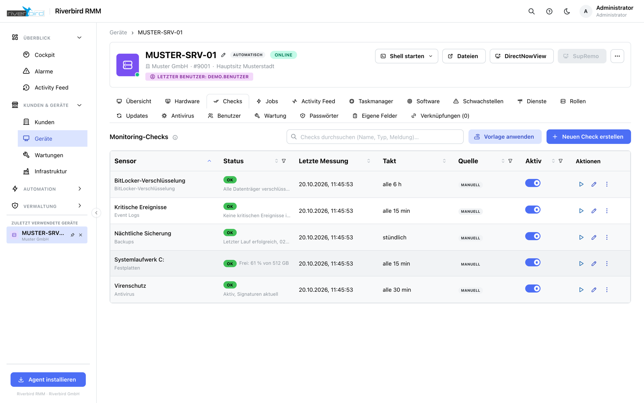Filter the Aktiv column
644x403 pixels.
tap(561, 161)
